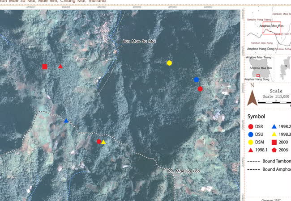Click the DSU blue circle legend symbol
The height and width of the screenshot is (201, 291).
pos(251,134)
